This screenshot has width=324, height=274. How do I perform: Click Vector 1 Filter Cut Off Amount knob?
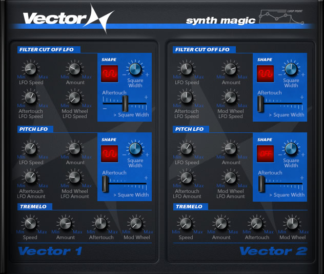point(75,69)
